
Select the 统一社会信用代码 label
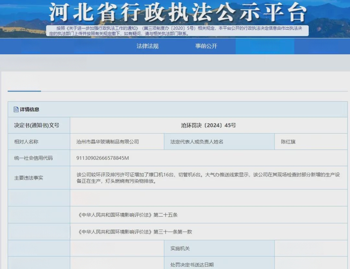(33, 158)
